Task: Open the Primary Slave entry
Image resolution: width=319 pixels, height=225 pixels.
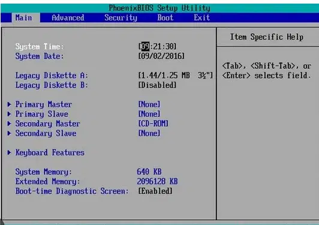Action: (x=42, y=114)
